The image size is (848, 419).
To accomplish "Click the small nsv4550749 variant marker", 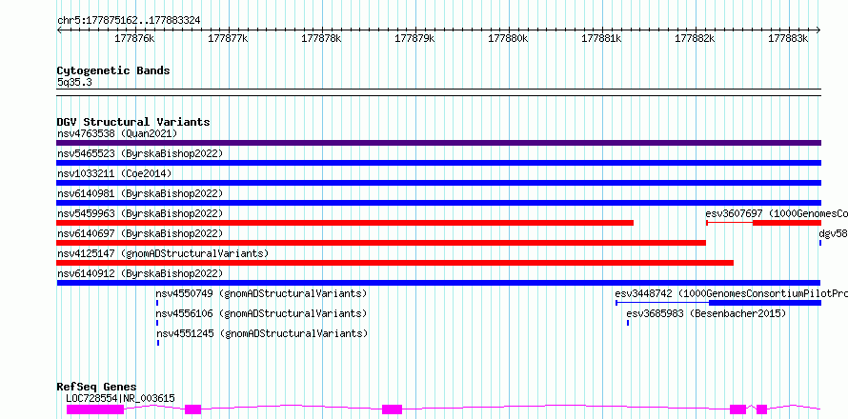I will coord(157,303).
